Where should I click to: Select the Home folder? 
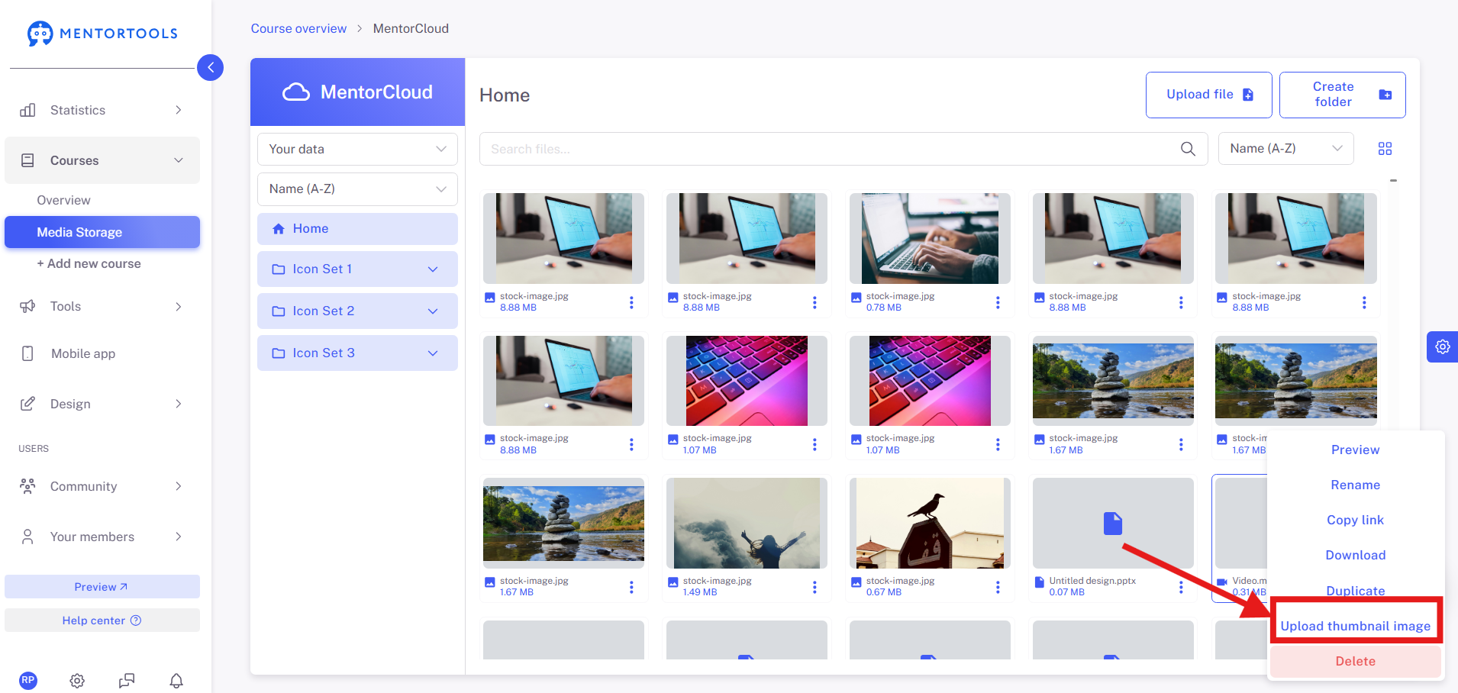pos(357,229)
